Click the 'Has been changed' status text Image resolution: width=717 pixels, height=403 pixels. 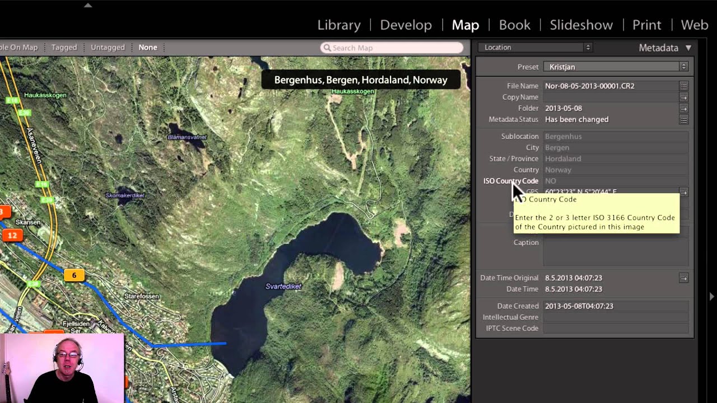point(577,120)
